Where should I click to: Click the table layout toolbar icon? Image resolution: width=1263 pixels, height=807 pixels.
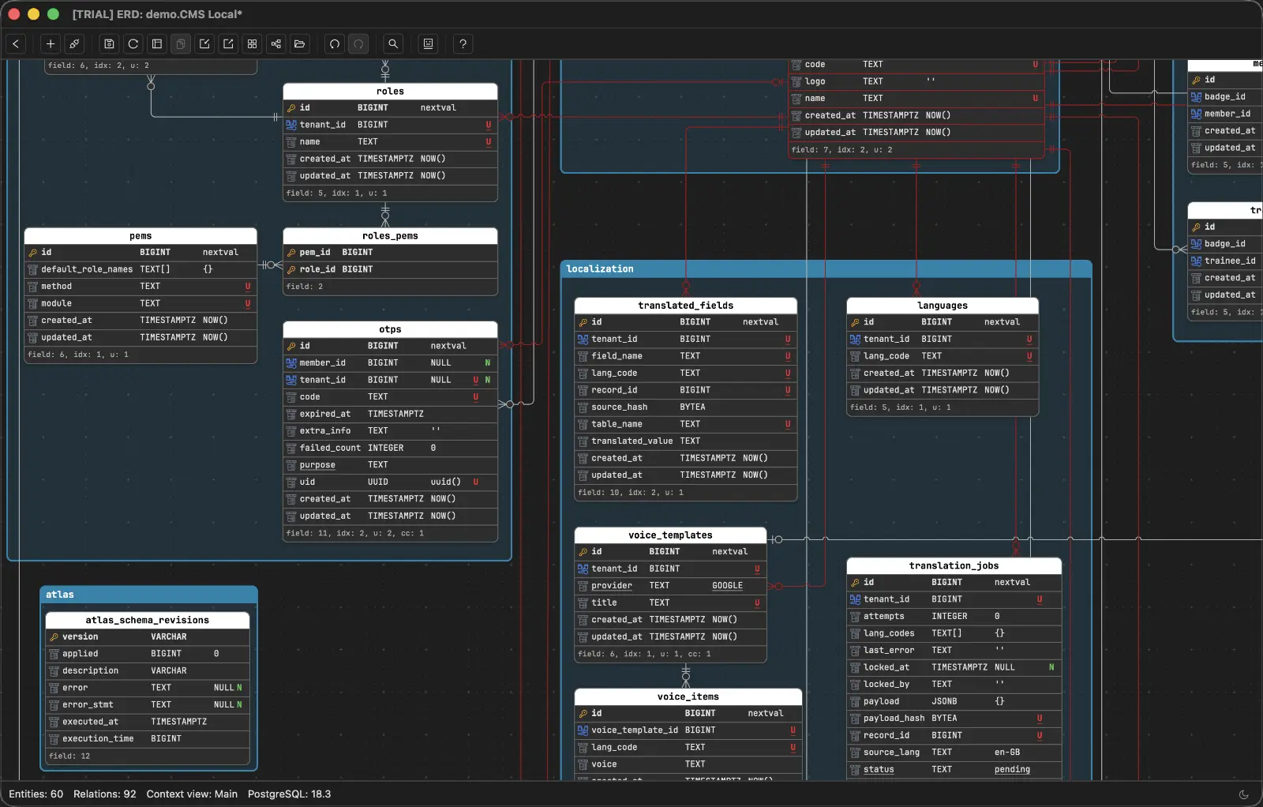click(x=157, y=44)
